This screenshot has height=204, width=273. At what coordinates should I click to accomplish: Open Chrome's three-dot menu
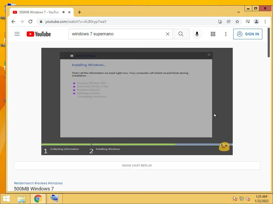click(x=265, y=22)
